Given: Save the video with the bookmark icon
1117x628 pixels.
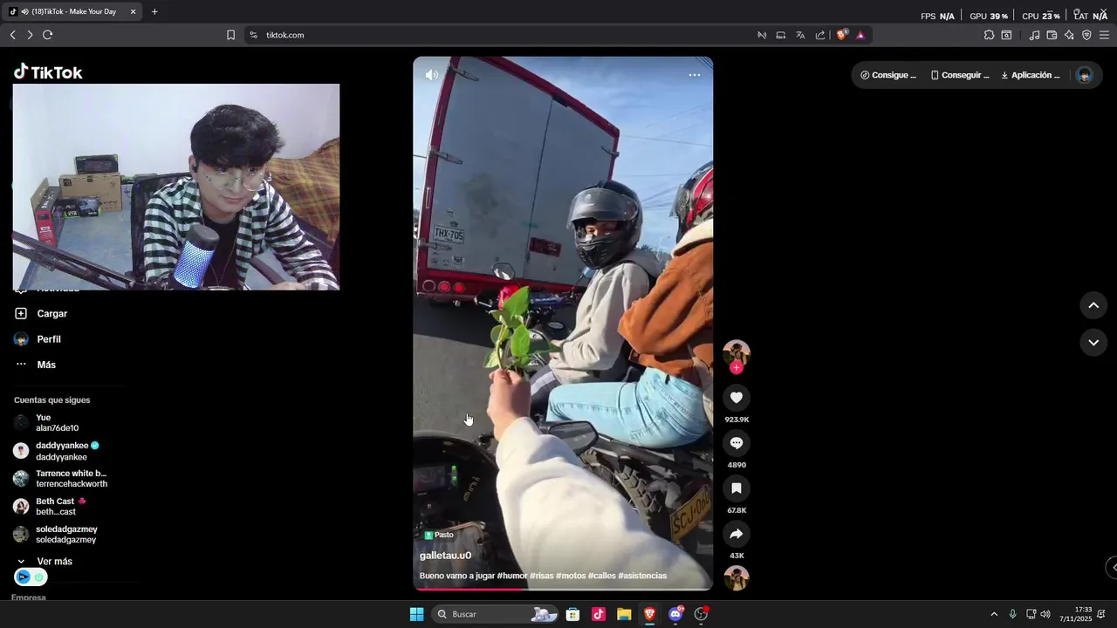Looking at the screenshot, I should click(x=737, y=488).
